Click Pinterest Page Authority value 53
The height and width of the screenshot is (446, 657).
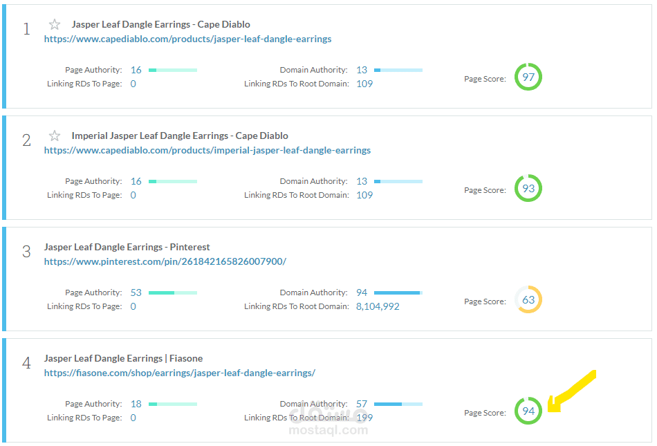136,292
